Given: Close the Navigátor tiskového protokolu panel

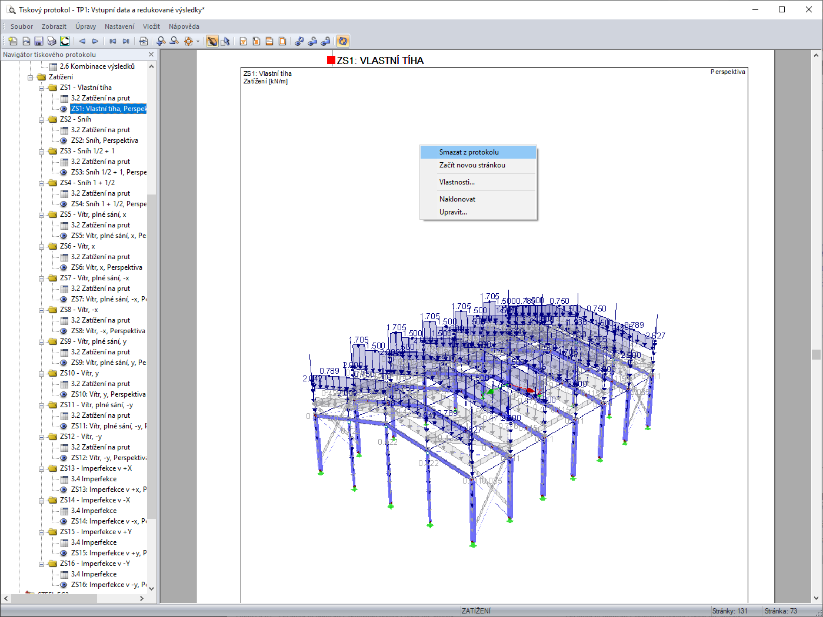Looking at the screenshot, I should coord(151,55).
